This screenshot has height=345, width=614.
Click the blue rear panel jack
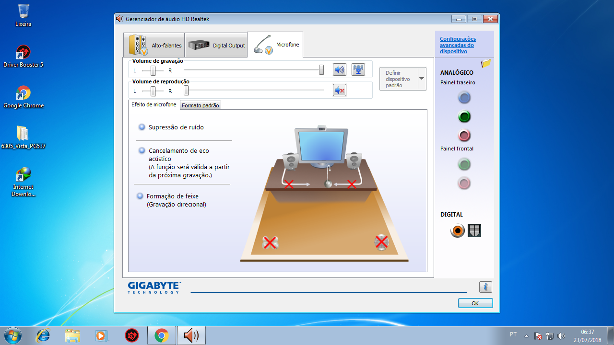pyautogui.click(x=464, y=98)
